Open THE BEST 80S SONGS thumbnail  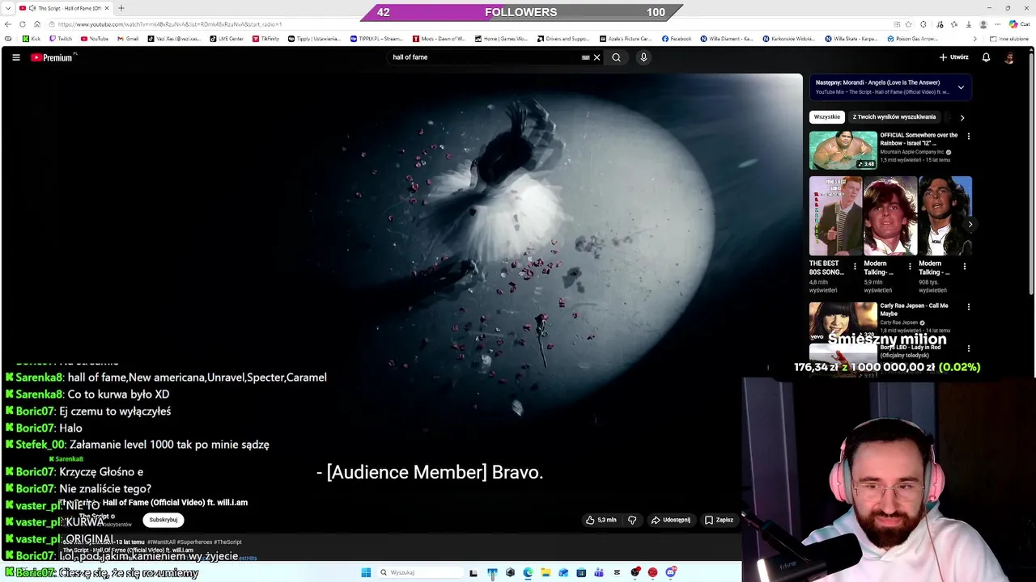click(836, 216)
